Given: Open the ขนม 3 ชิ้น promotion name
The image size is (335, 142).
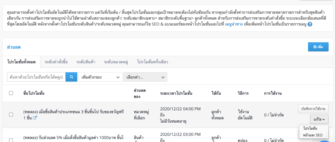Looking at the screenshot, I should pos(74,115).
